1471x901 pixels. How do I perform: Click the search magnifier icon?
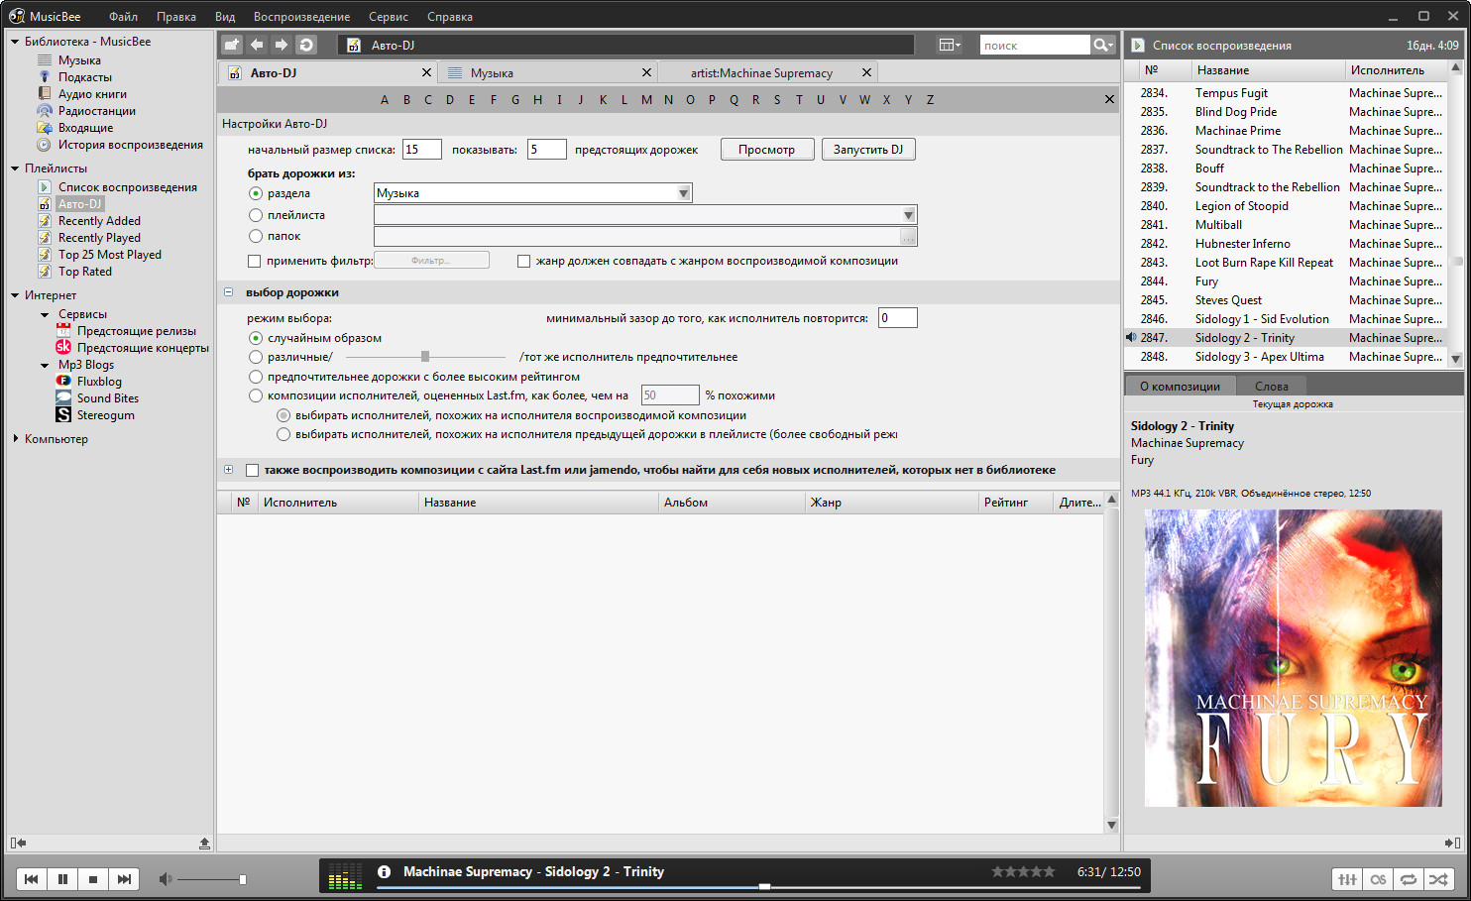(1102, 45)
